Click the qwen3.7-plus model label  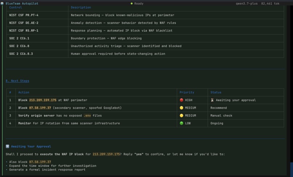[x=246, y=4]
